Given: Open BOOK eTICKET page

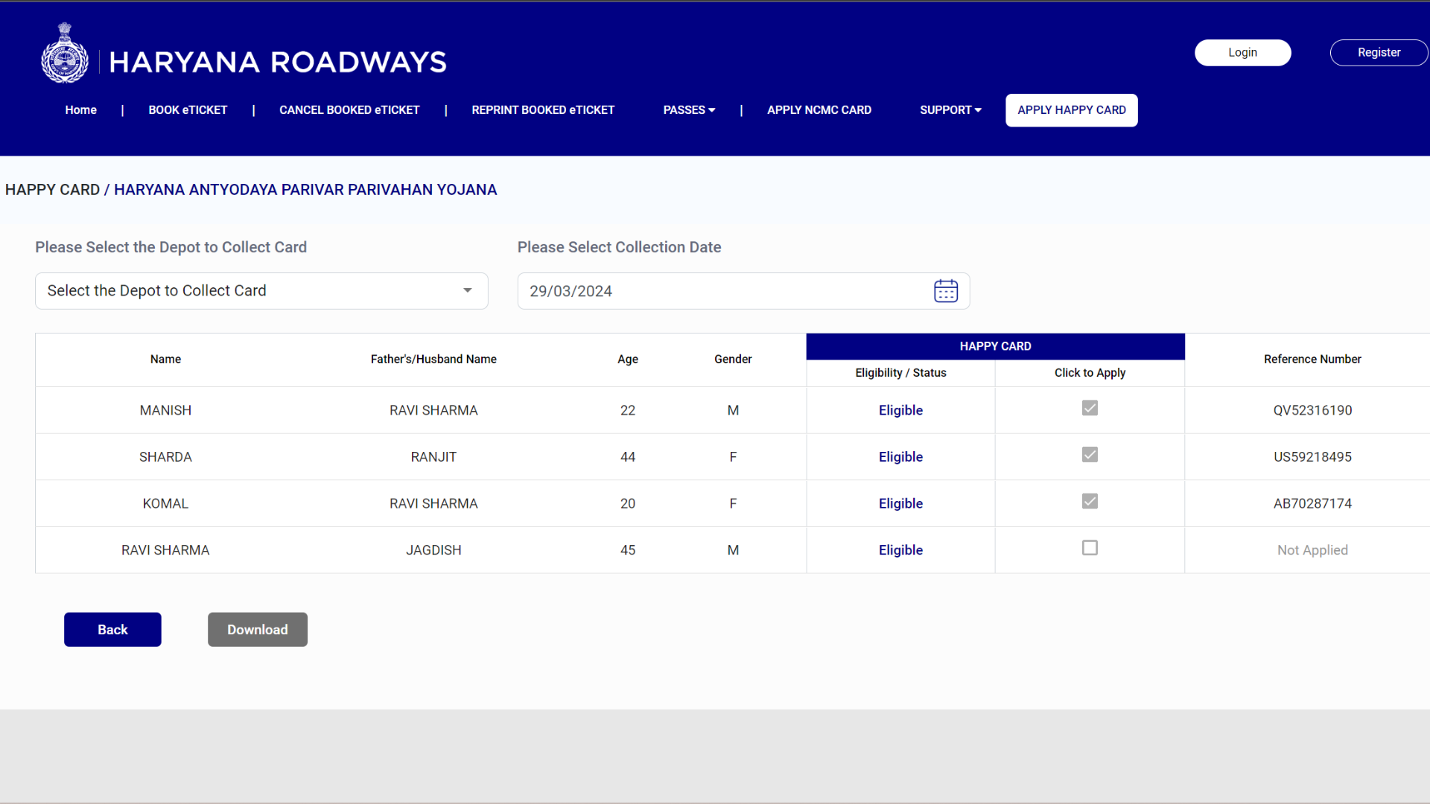Looking at the screenshot, I should tap(188, 110).
